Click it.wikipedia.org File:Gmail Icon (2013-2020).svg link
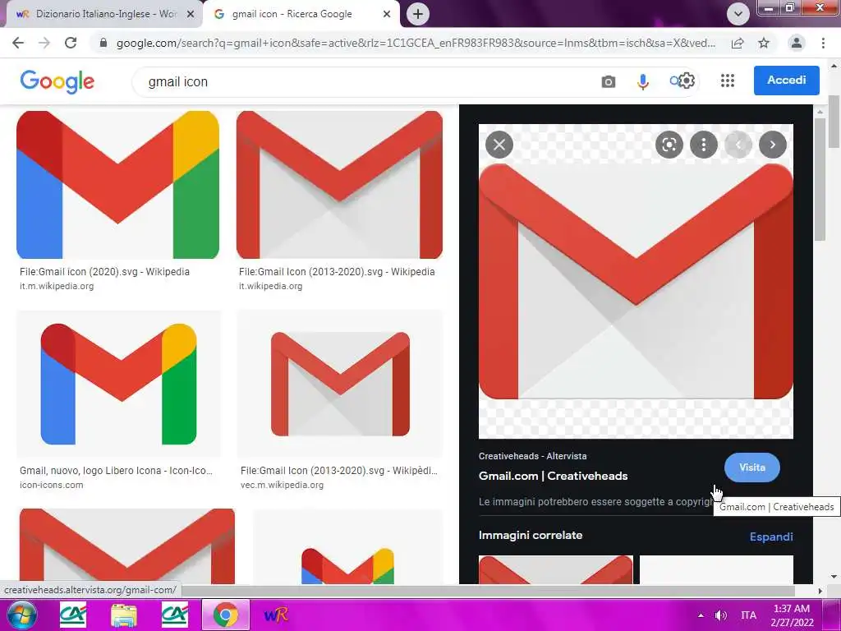Viewport: 841px width, 631px height. 337,271
